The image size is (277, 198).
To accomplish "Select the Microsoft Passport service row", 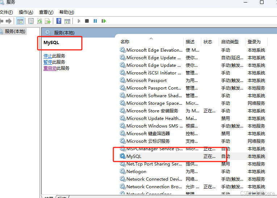I will 193,81.
